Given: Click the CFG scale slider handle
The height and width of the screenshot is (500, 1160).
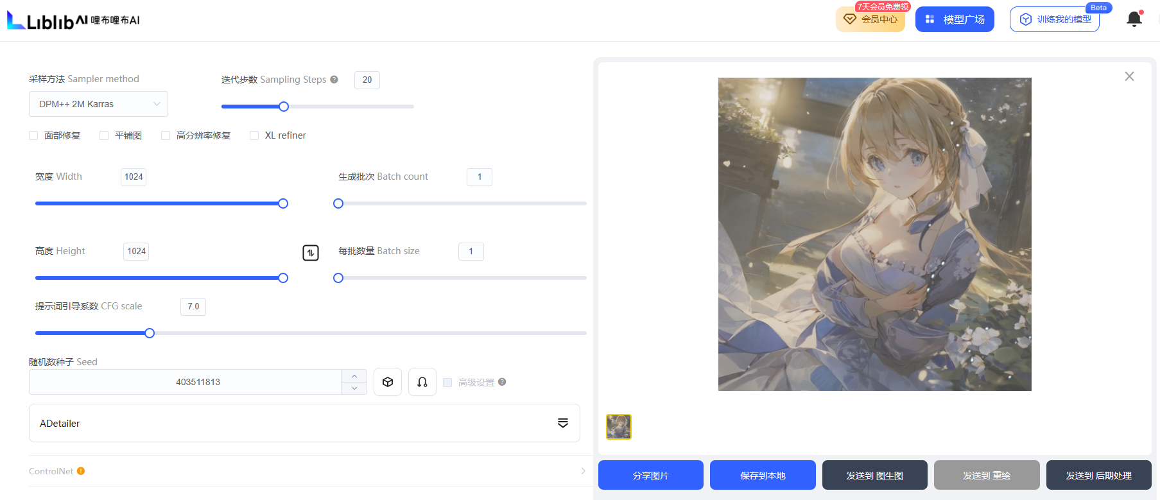Looking at the screenshot, I should [150, 333].
